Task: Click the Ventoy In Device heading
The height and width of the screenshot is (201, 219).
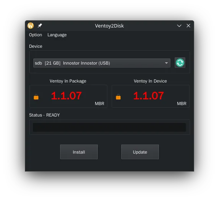Action: pyautogui.click(x=150, y=81)
